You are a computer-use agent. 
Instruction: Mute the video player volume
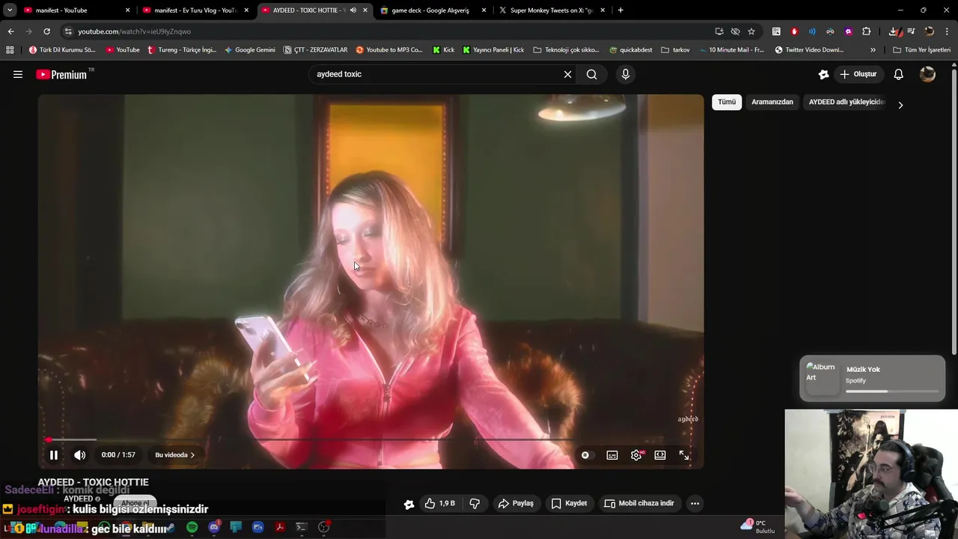80,455
